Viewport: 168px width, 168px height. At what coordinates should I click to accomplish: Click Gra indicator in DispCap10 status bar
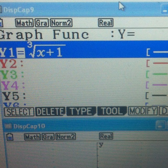click(x=48, y=136)
